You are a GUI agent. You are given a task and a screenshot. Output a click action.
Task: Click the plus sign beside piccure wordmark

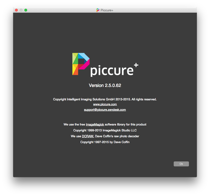[136, 65]
